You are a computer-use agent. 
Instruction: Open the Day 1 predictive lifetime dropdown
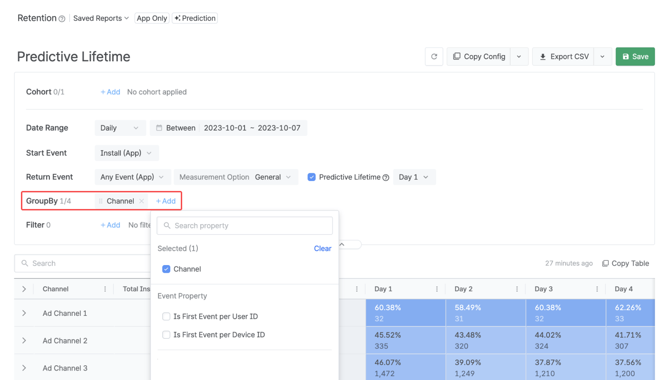[x=414, y=177]
